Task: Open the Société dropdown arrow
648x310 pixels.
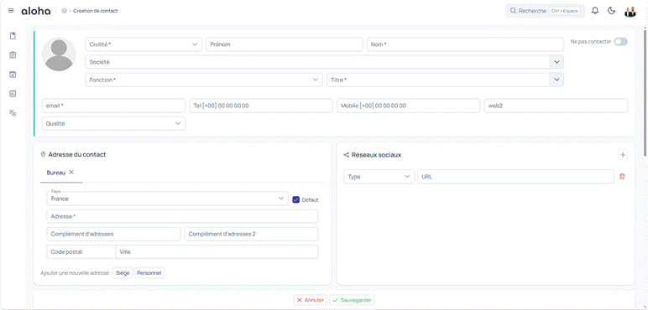Action: click(x=557, y=62)
